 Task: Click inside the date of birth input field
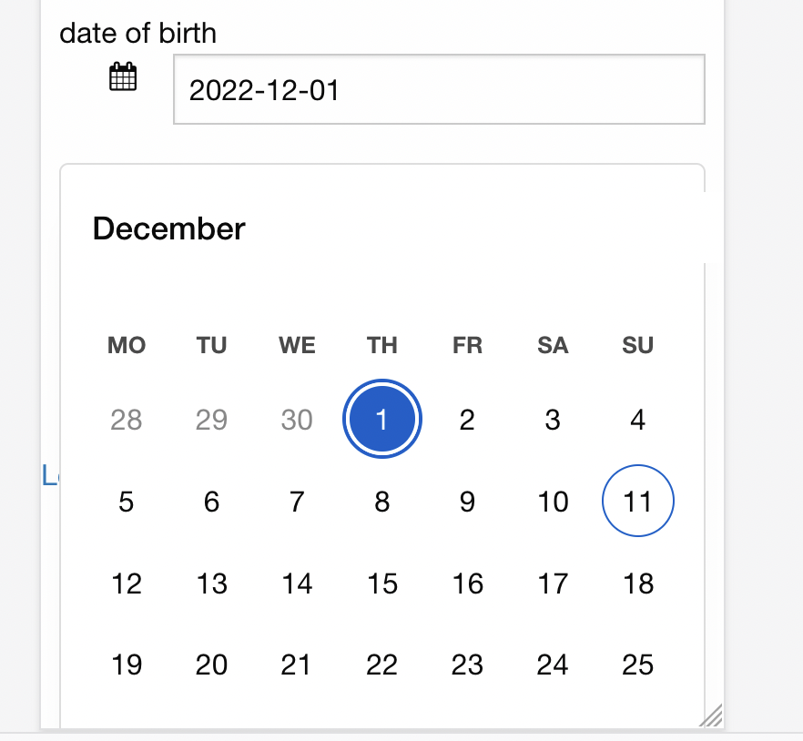click(x=439, y=89)
